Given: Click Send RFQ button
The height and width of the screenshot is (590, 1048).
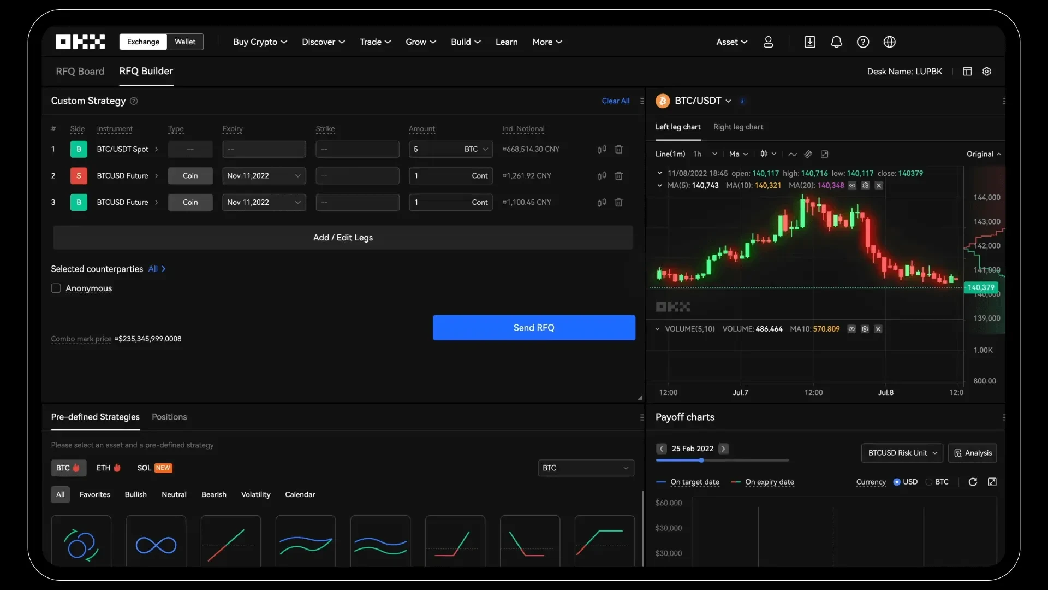Looking at the screenshot, I should (x=534, y=327).
